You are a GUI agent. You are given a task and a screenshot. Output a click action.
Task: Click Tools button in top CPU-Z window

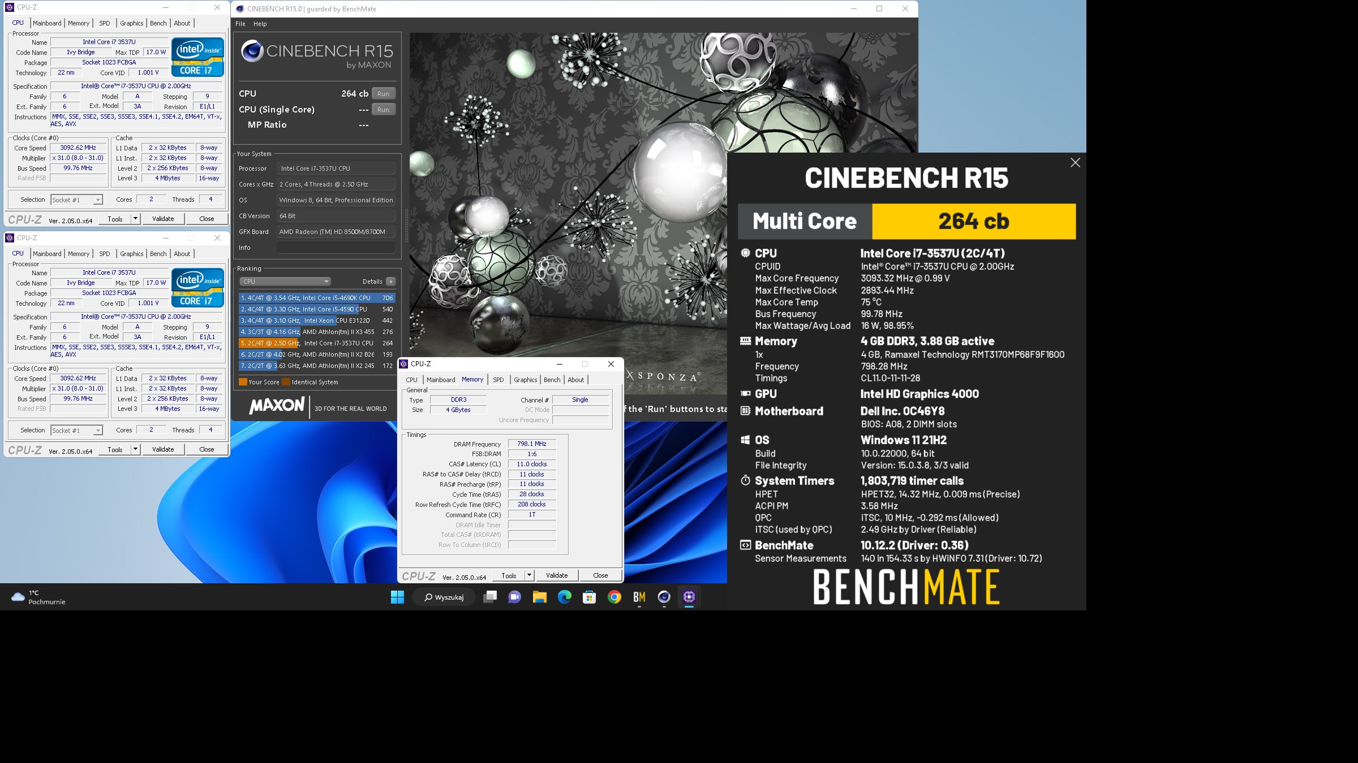tap(115, 219)
